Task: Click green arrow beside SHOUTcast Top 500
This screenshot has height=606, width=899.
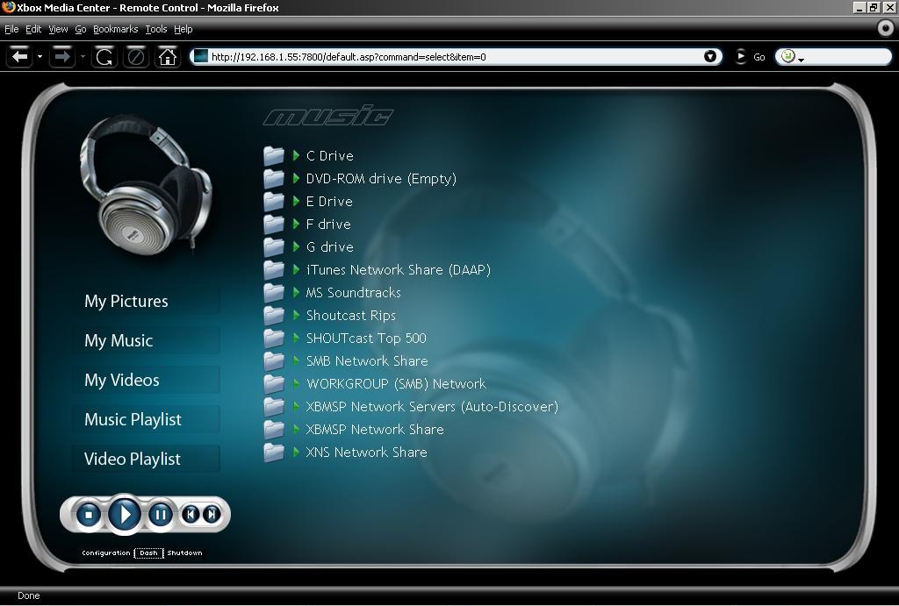Action: click(x=296, y=338)
